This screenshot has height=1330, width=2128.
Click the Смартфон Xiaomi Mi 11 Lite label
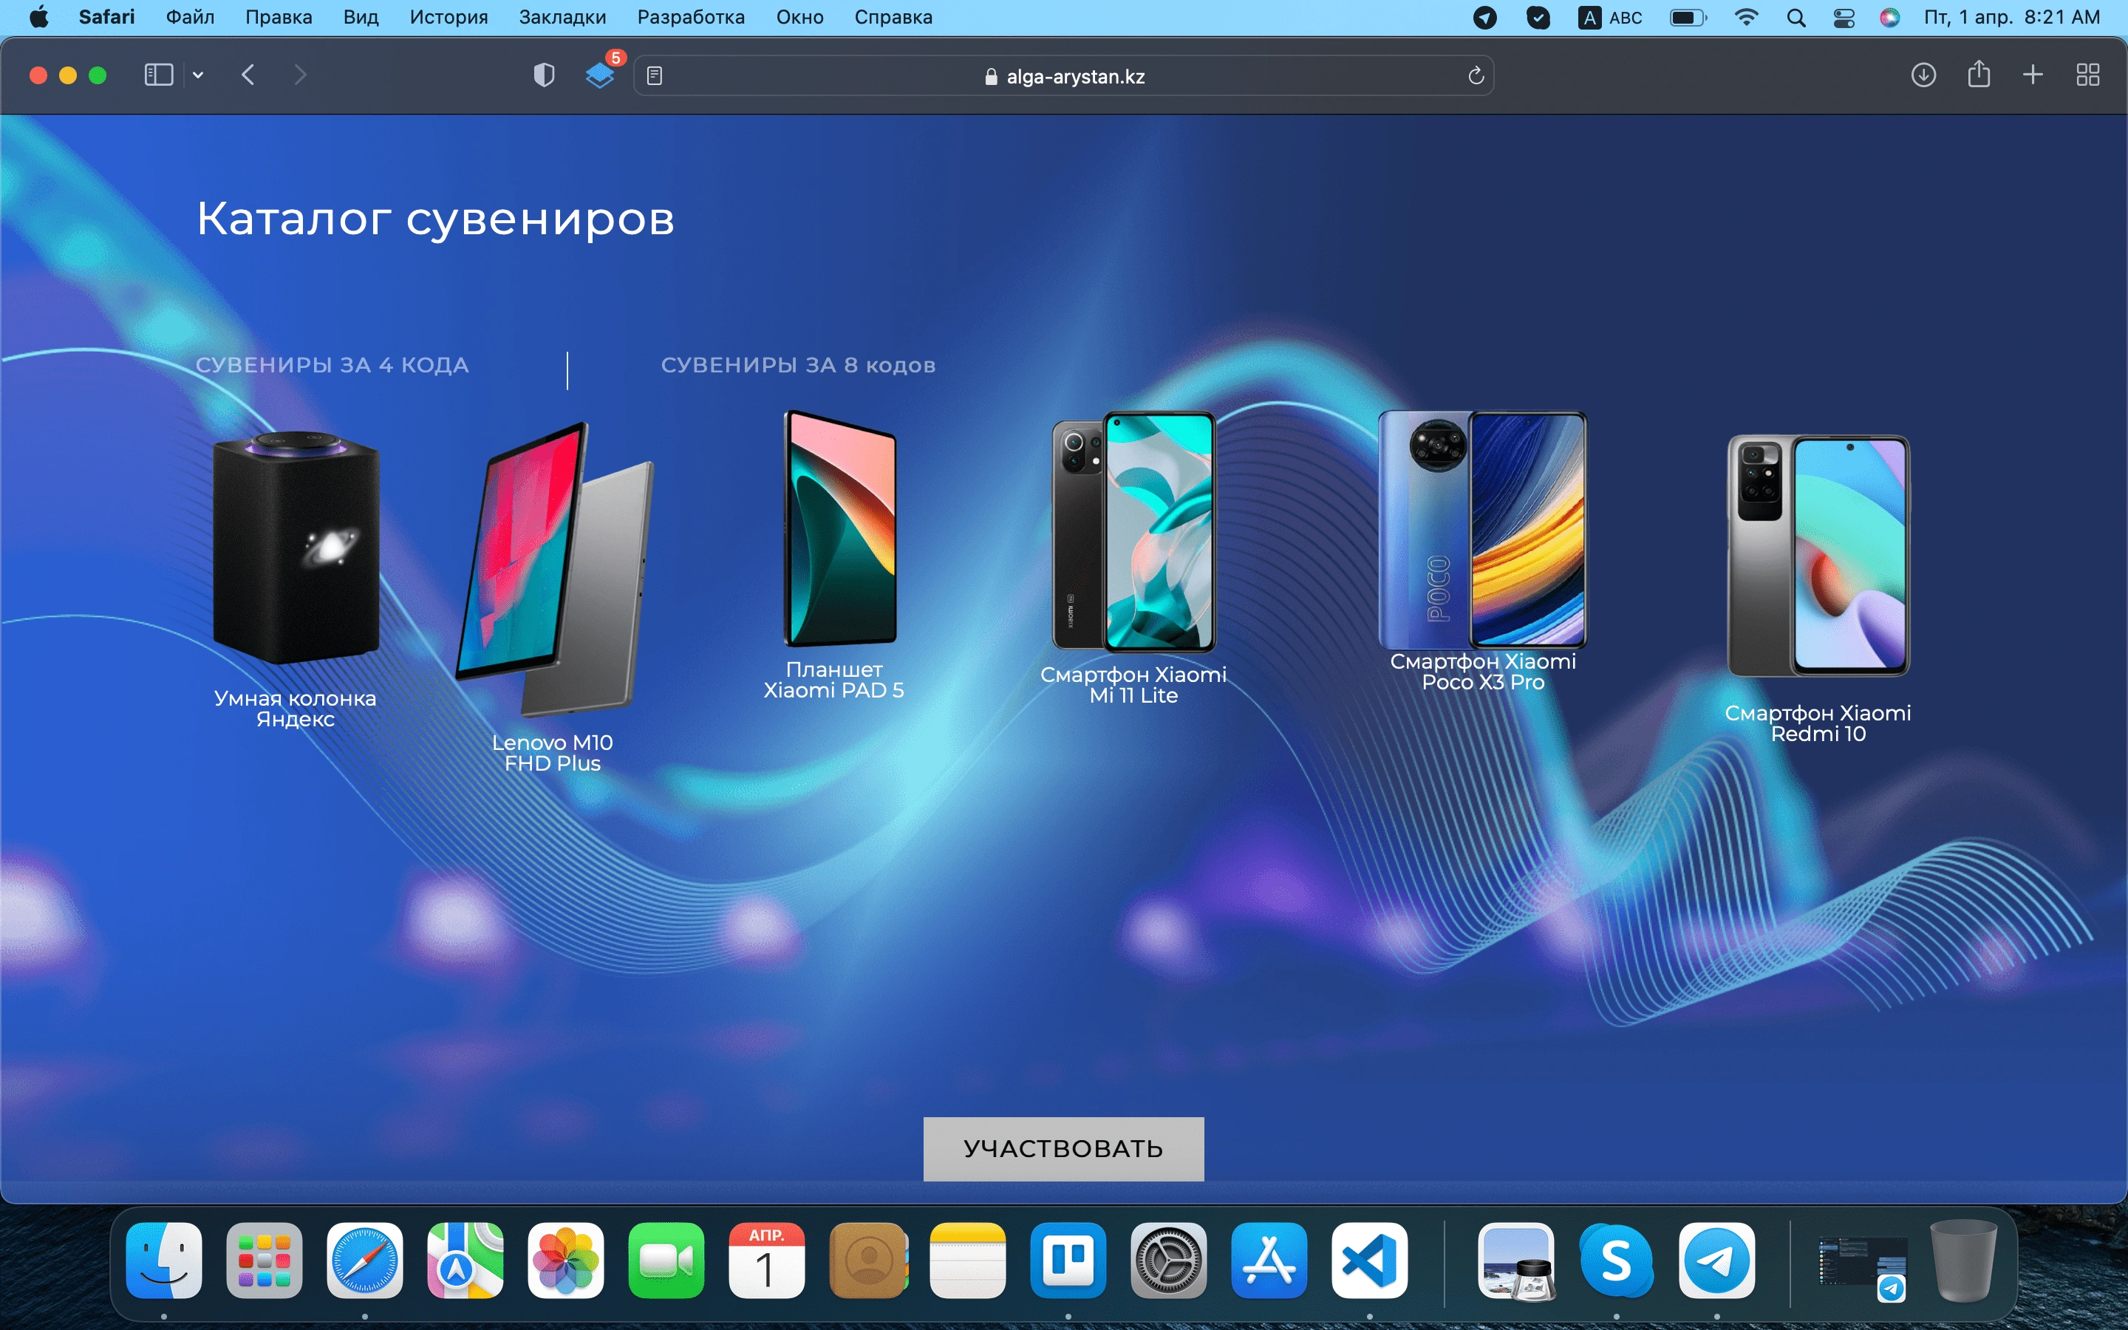pyautogui.click(x=1133, y=685)
